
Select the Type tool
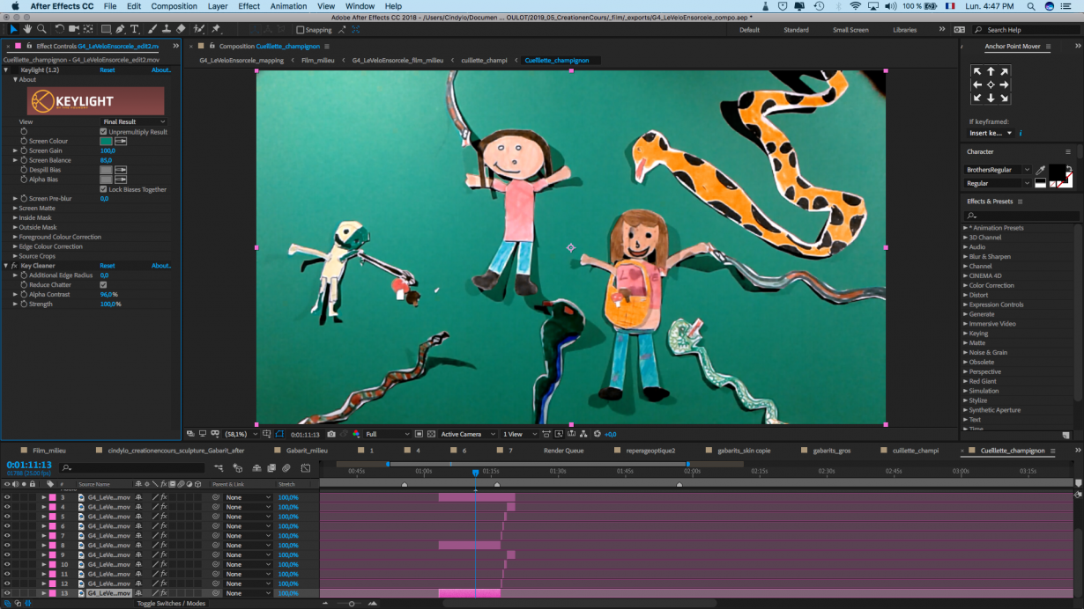pos(135,29)
